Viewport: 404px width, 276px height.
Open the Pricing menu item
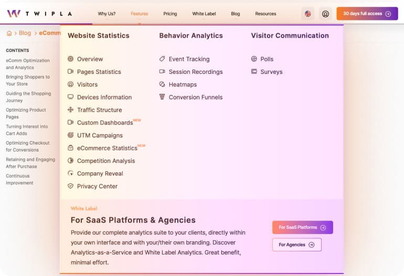(170, 14)
